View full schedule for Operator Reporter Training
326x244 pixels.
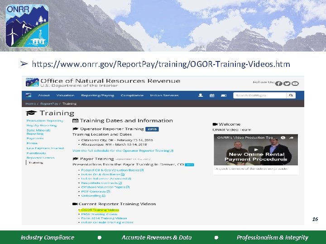point(123,150)
